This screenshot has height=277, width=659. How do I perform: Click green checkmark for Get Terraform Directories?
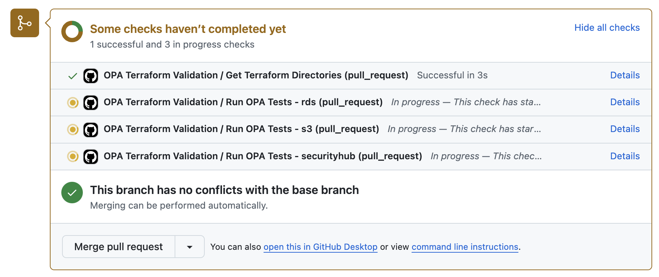pos(73,76)
